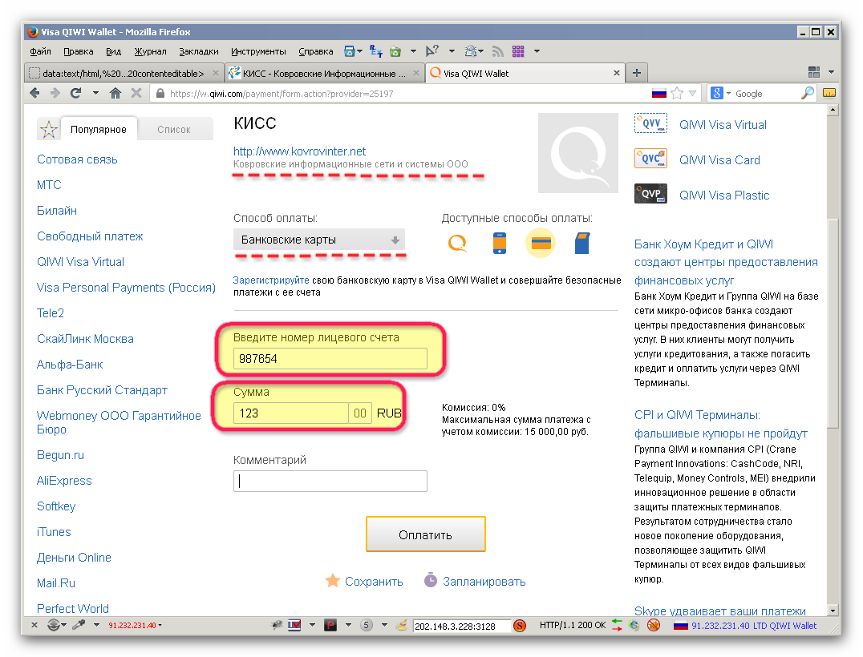This screenshot has height=657, width=863.
Task: Switch to the data:text/html browser tab
Action: point(124,73)
